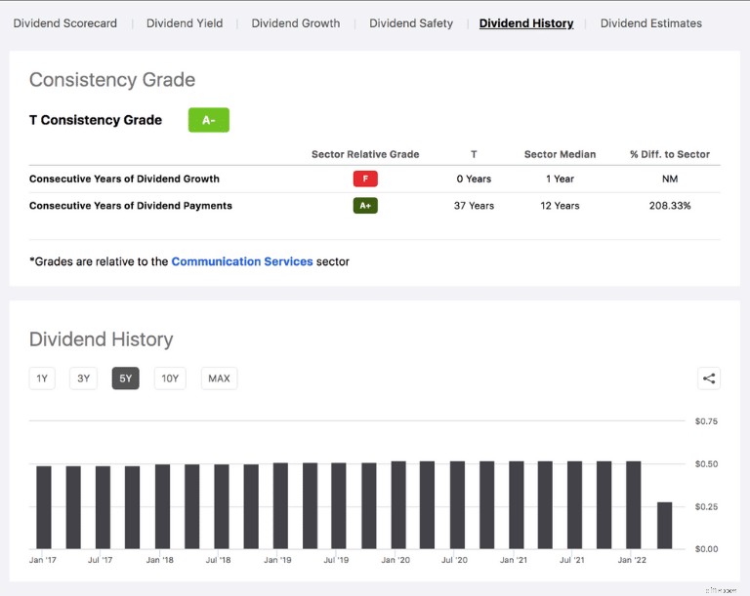Screen dimensions: 750x596
Task: Click the Sector Median column header
Action: (x=561, y=154)
